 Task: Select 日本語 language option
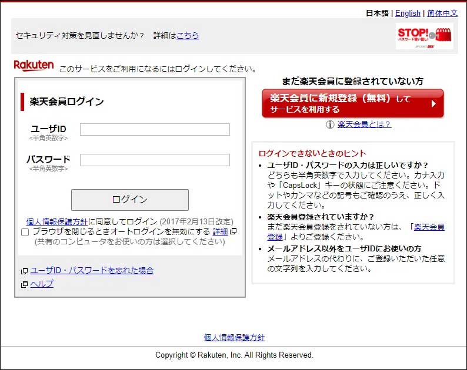click(377, 14)
